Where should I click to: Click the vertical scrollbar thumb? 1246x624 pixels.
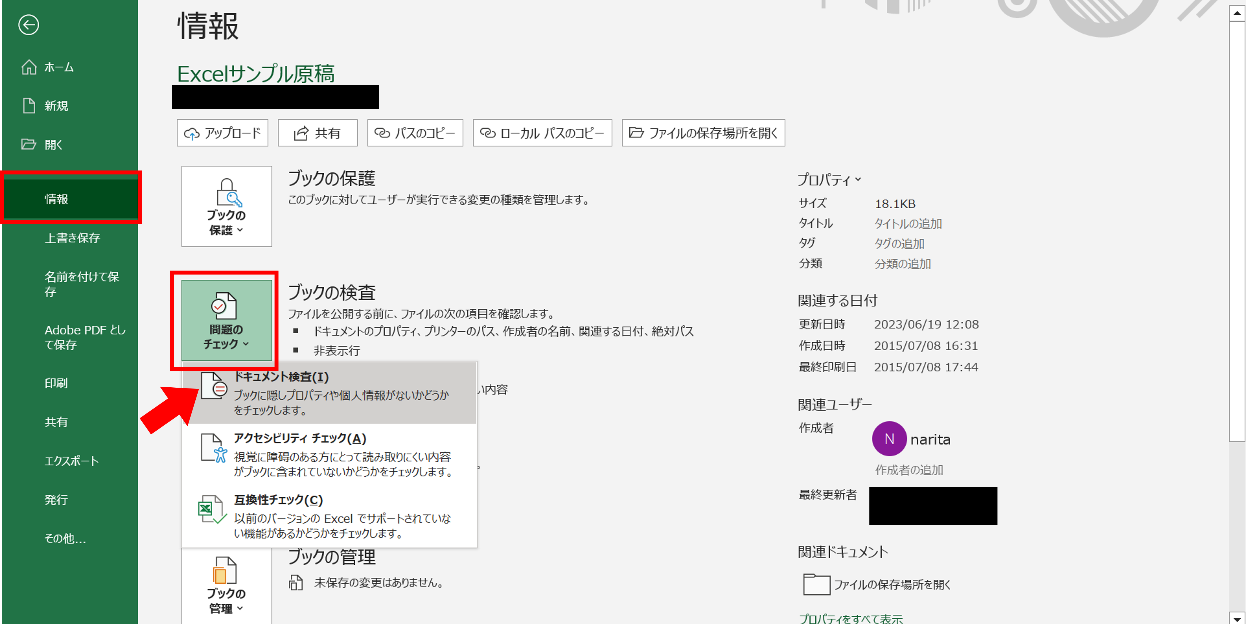pyautogui.click(x=1237, y=231)
